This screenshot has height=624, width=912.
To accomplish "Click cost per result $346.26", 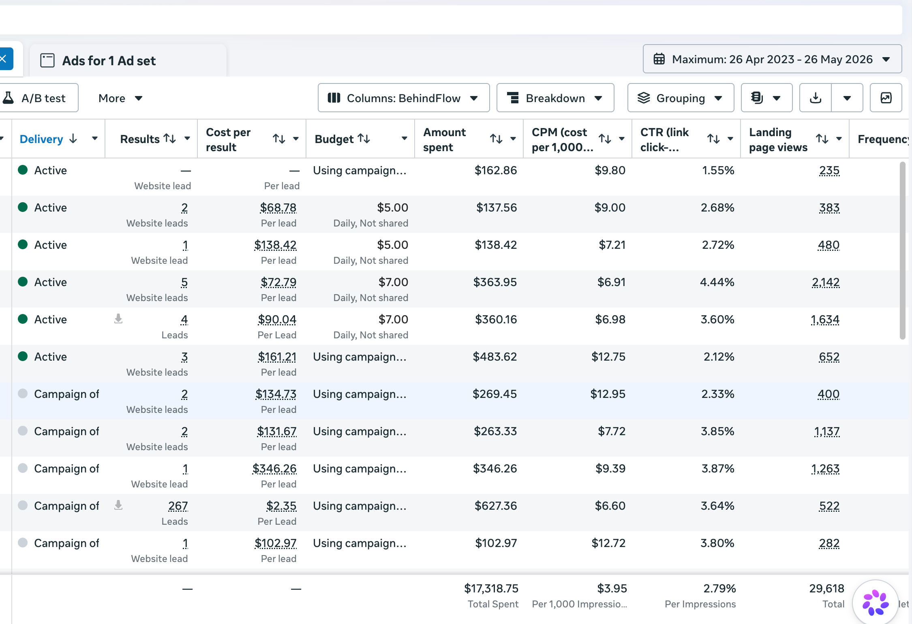I will click(274, 469).
